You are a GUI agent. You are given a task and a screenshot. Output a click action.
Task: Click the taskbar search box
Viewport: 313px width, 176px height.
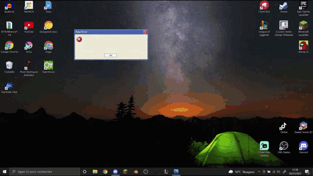point(45,172)
